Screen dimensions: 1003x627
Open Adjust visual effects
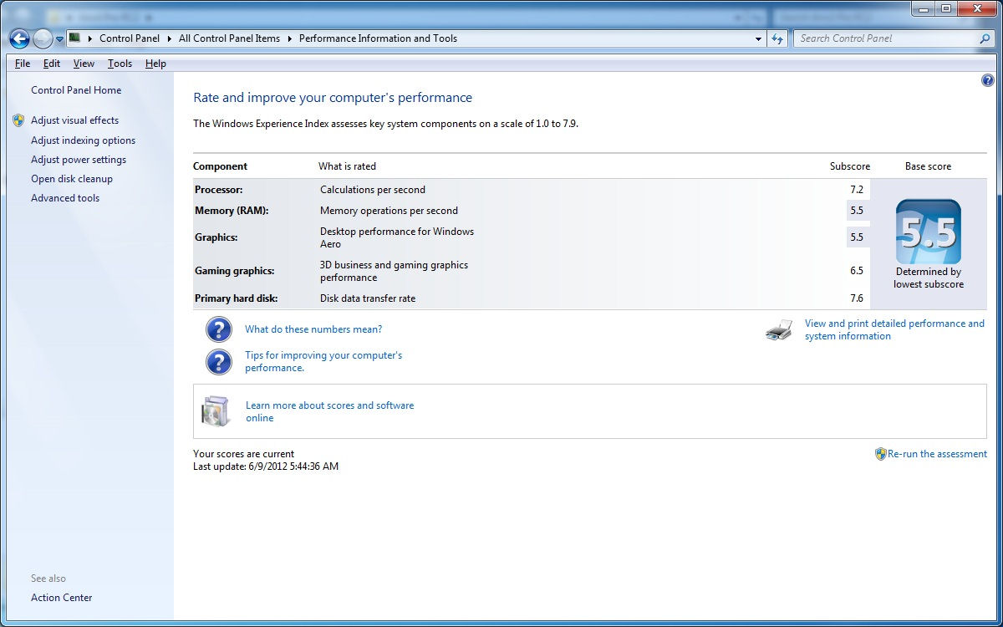(x=74, y=120)
